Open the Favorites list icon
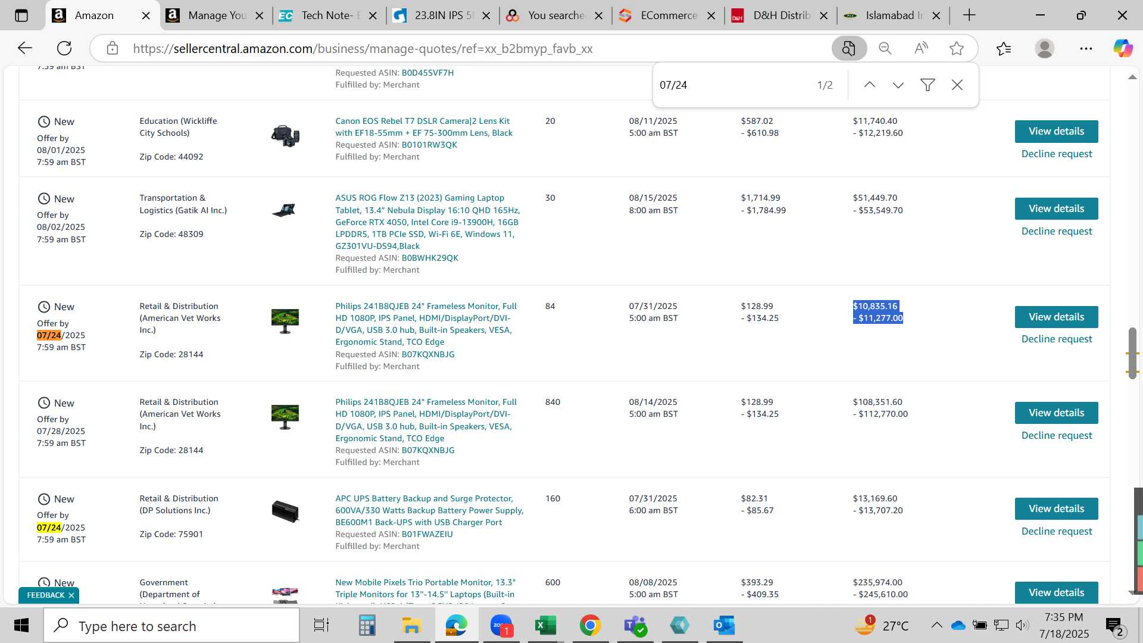Screen dimensions: 1143x643 click(x=1004, y=48)
